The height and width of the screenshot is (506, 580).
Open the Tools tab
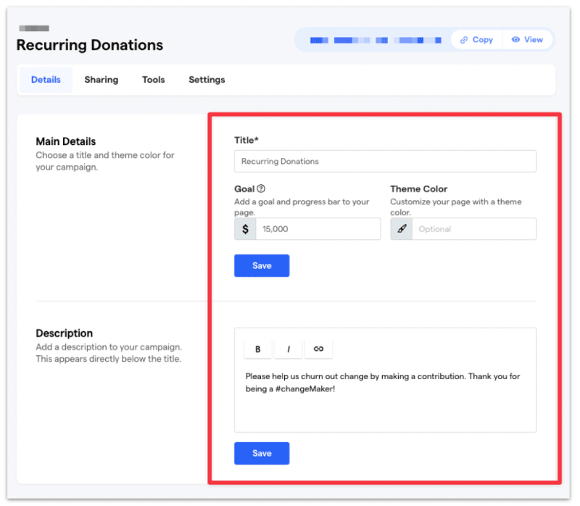coord(153,80)
